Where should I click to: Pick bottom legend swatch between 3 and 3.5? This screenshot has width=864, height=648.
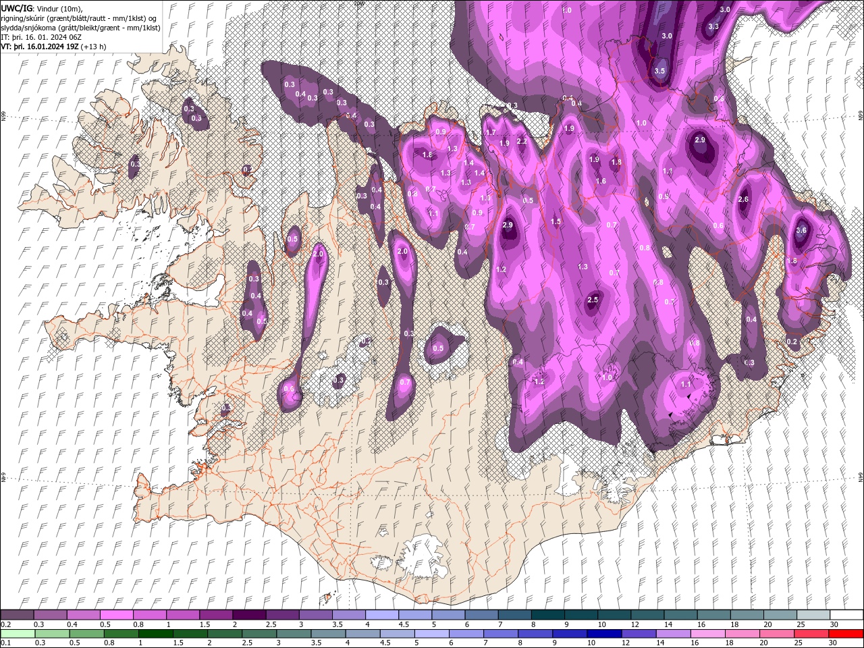coord(294,634)
